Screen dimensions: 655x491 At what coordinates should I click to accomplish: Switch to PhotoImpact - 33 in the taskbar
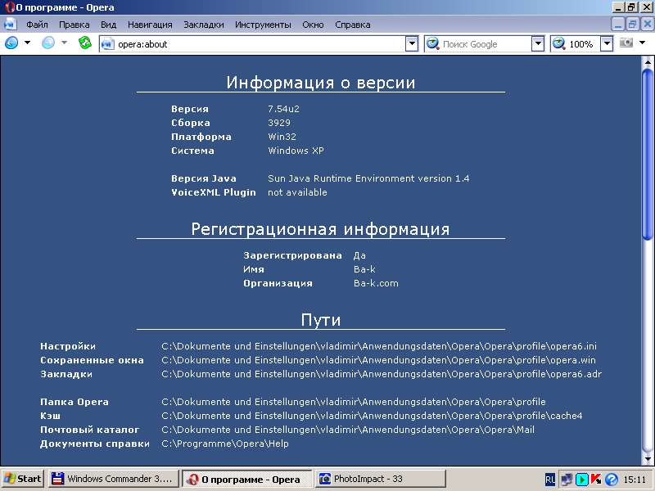380,479
